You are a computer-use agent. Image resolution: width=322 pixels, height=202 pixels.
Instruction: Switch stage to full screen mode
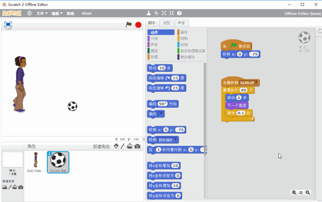8,24
